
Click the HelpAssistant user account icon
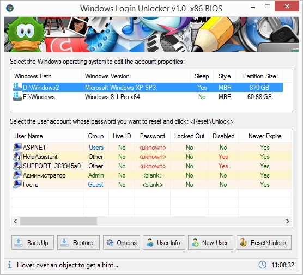pos(17,157)
